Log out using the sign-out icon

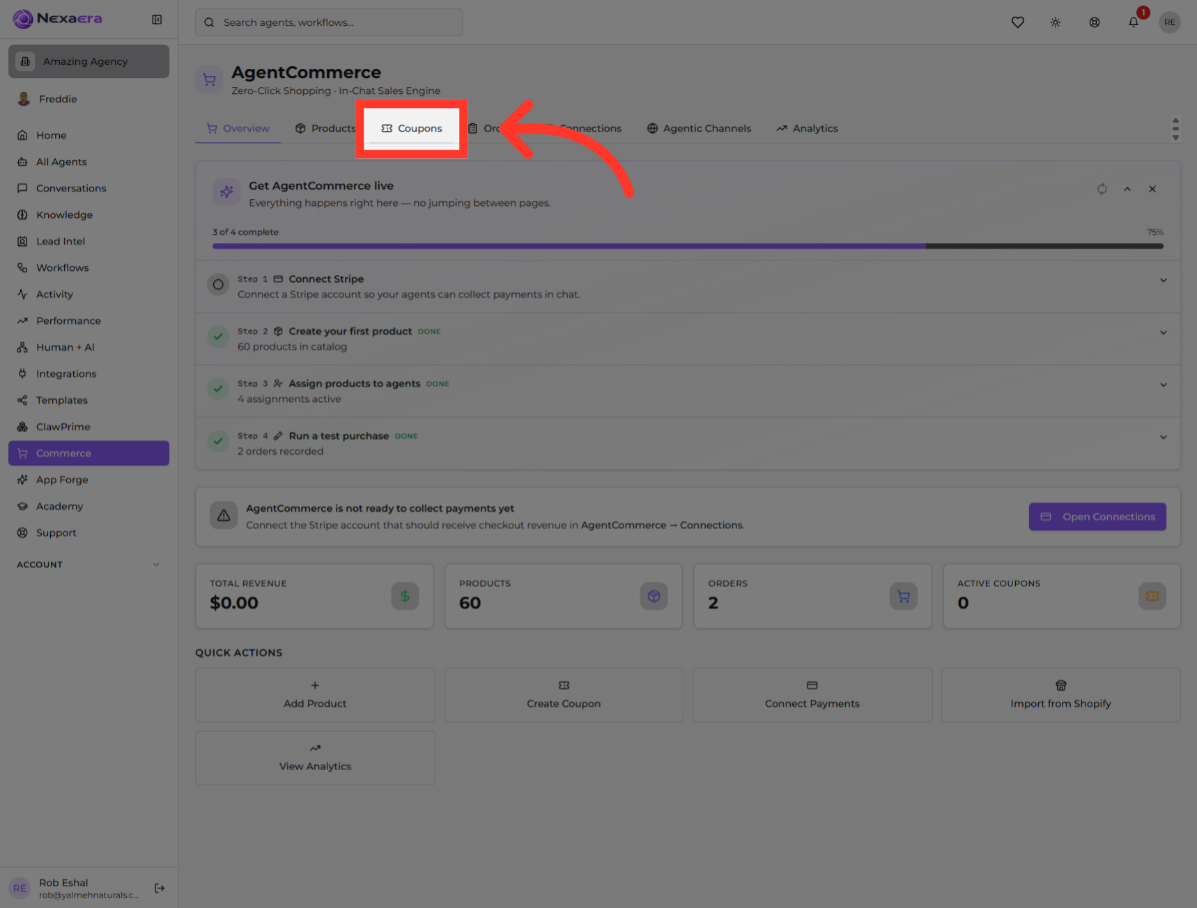160,888
